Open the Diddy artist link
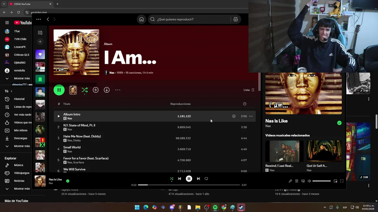378x212 pixels. pyautogui.click(x=77, y=140)
